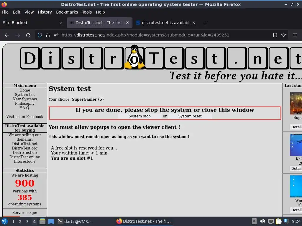The width and height of the screenshot is (302, 226).
Task: Open the Edit menu
Action: point(17,12)
